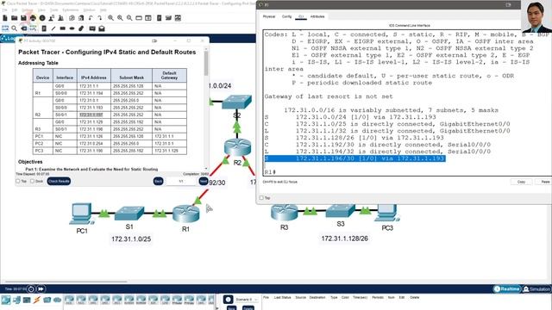
Task: Open the File menu
Action: click(4, 9)
